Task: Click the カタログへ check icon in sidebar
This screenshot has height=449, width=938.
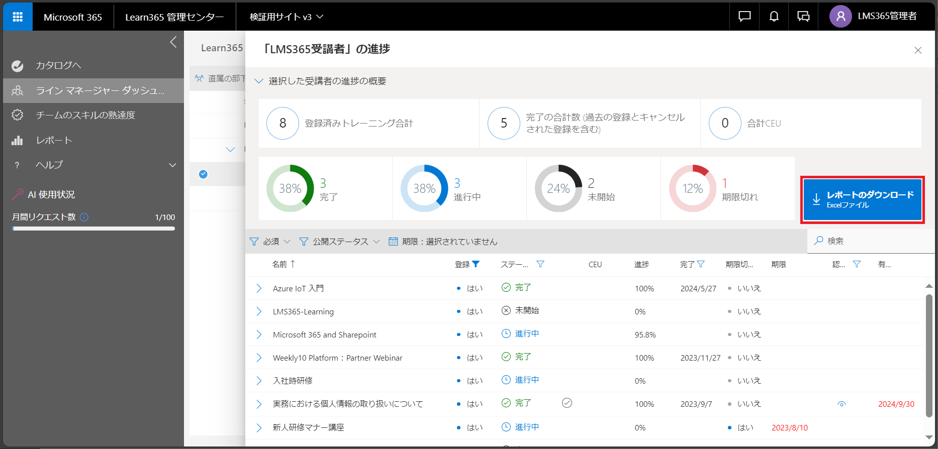Action: click(18, 66)
